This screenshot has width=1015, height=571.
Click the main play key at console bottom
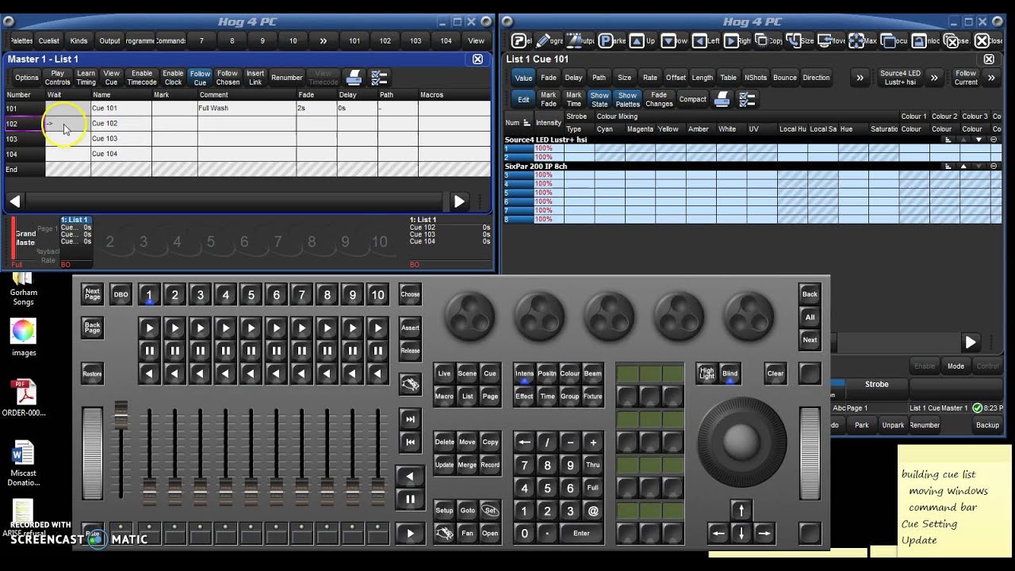[410, 534]
